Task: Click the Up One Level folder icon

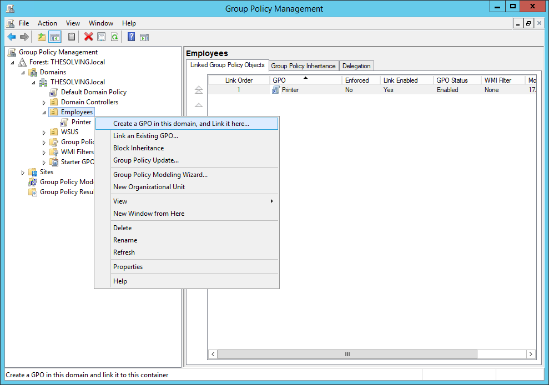Action: [41, 37]
